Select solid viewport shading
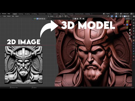 (125, 16)
